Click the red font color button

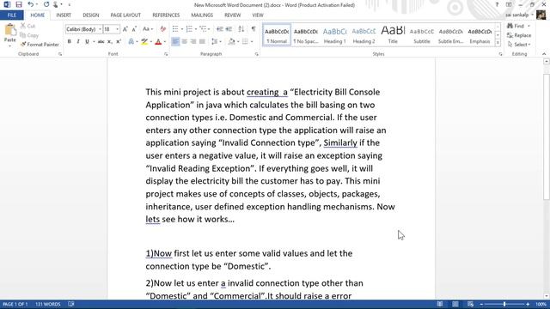[x=158, y=42]
